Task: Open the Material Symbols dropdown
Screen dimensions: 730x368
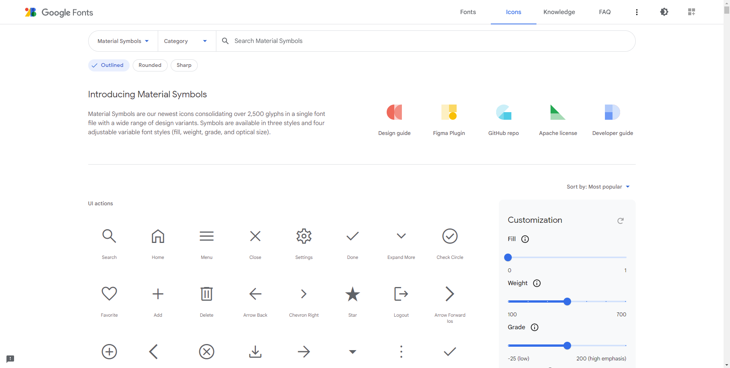Action: tap(123, 41)
